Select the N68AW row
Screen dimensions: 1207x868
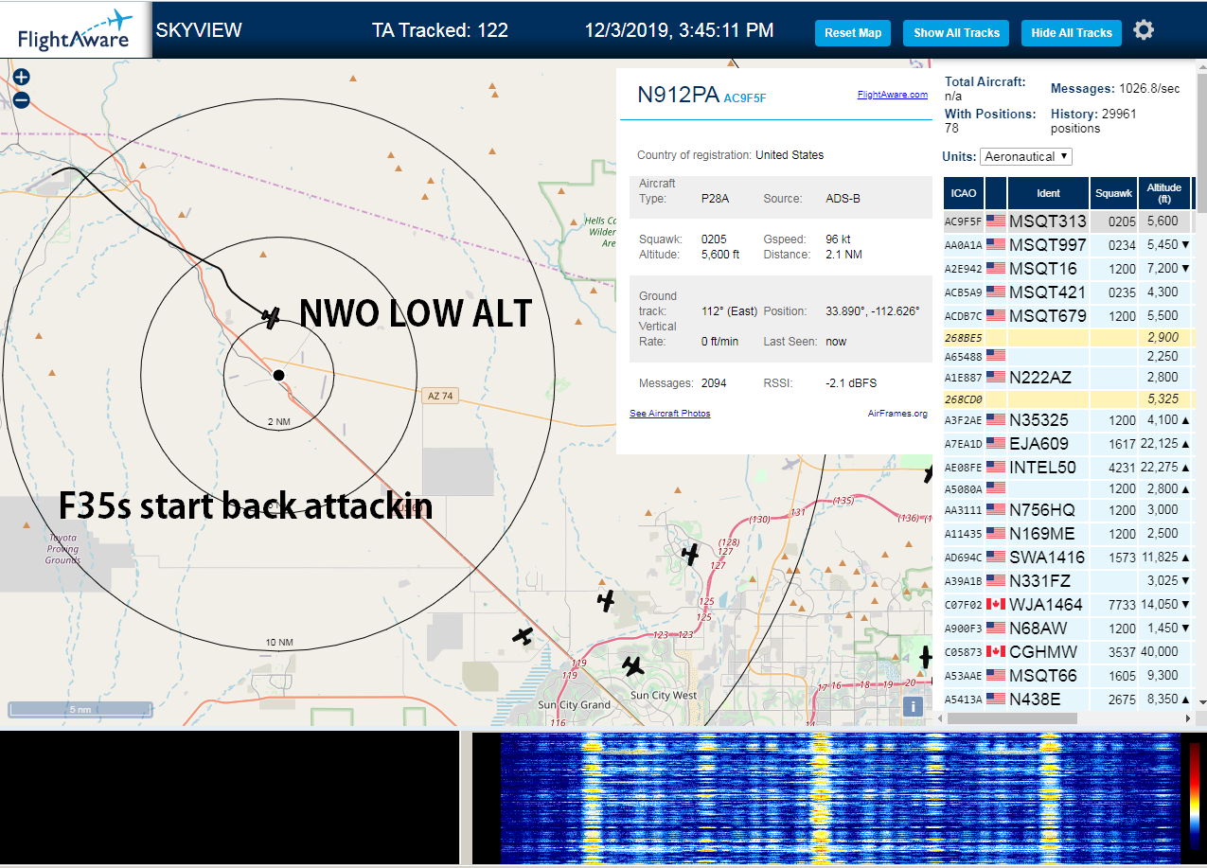click(1068, 628)
